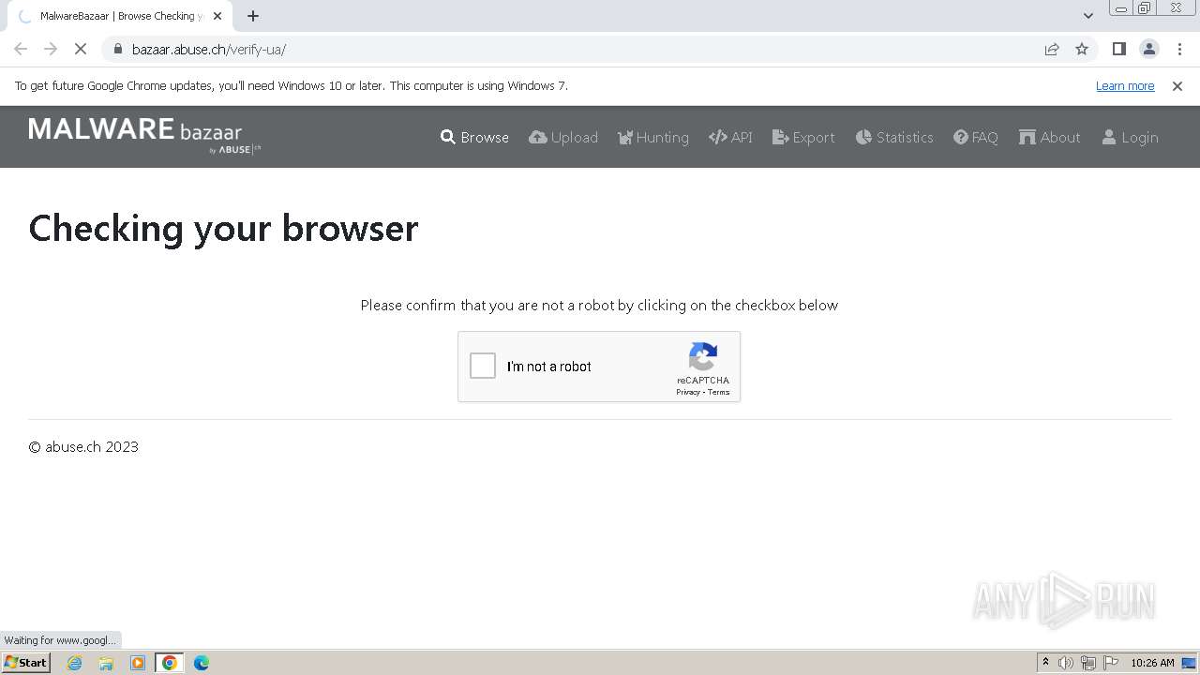1200x675 pixels.
Task: Click the Checking your browser heading
Action: 223,229
